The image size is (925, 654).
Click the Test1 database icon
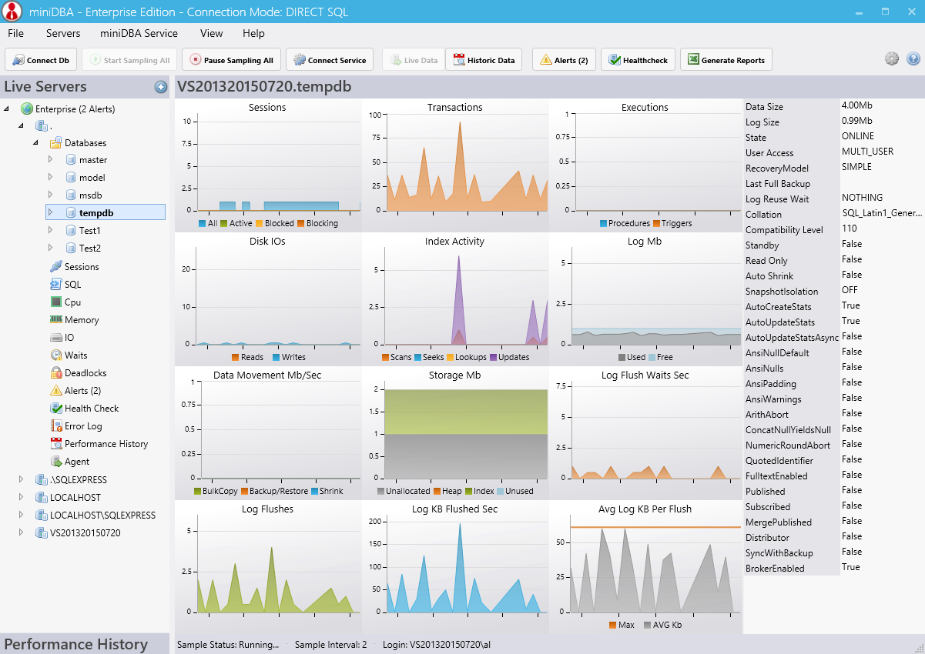(70, 230)
